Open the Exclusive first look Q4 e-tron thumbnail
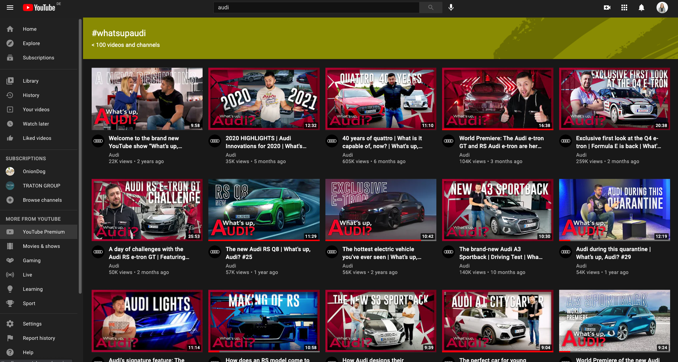 coord(615,99)
